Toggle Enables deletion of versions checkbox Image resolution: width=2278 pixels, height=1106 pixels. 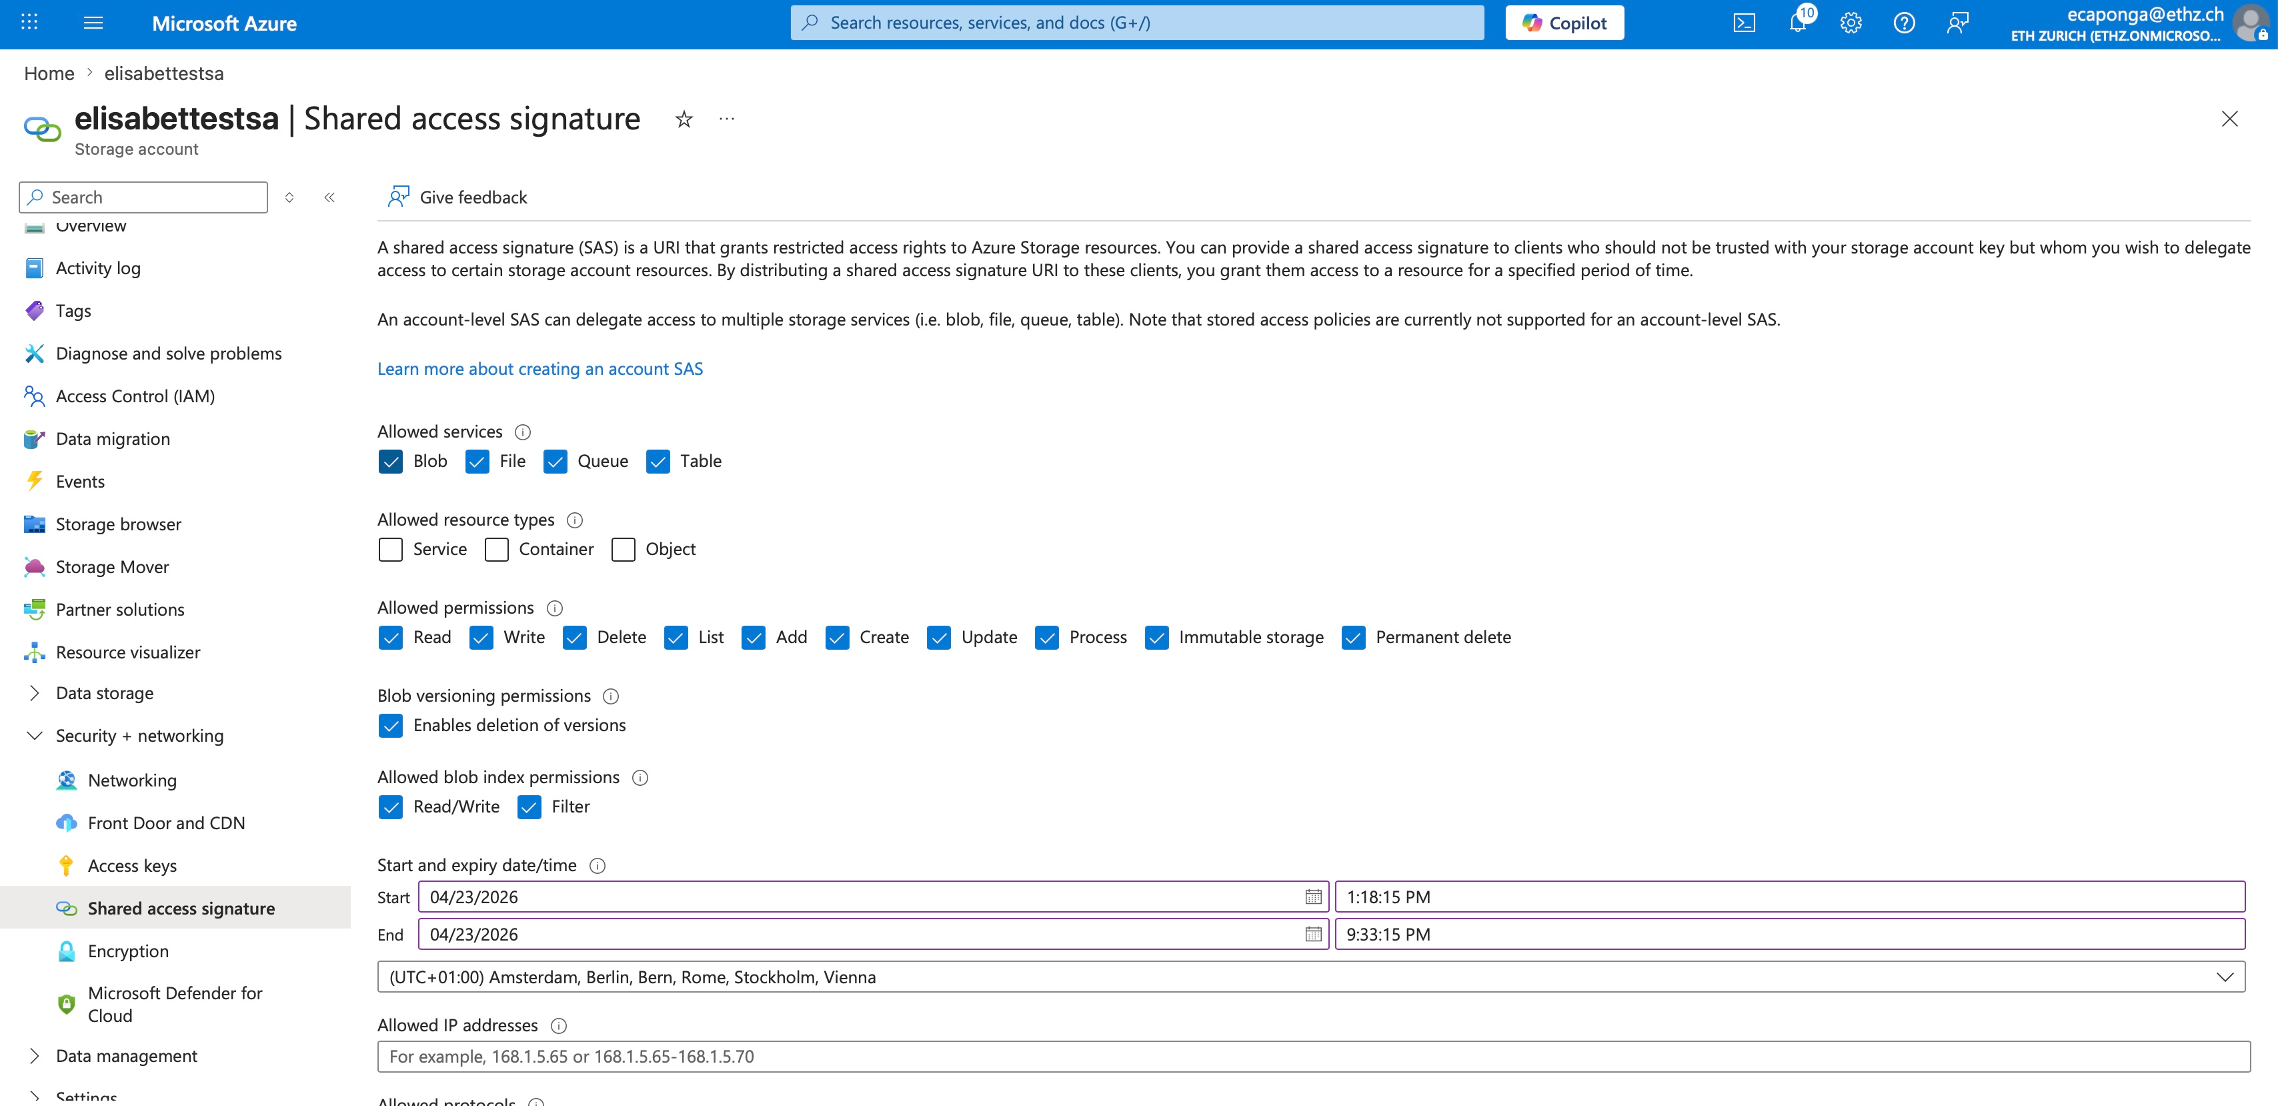click(390, 726)
